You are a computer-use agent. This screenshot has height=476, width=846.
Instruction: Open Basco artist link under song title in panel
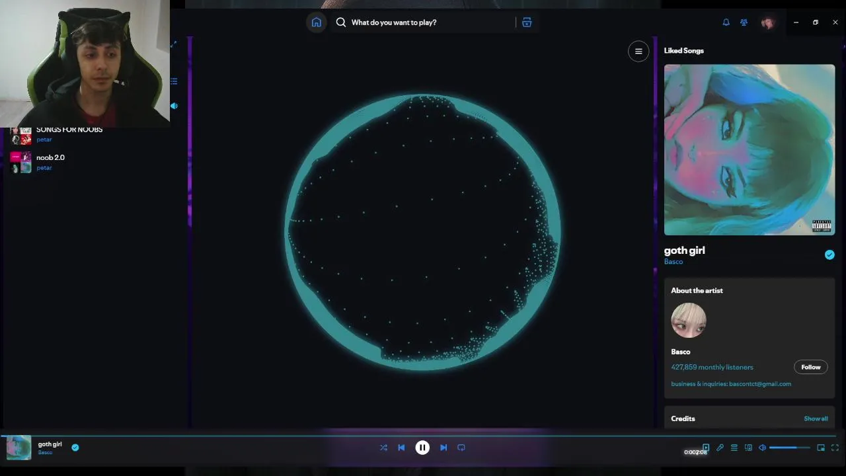[x=673, y=262]
